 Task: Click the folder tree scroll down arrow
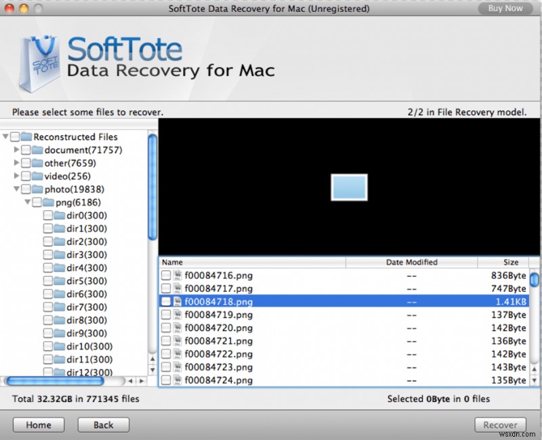click(x=152, y=370)
